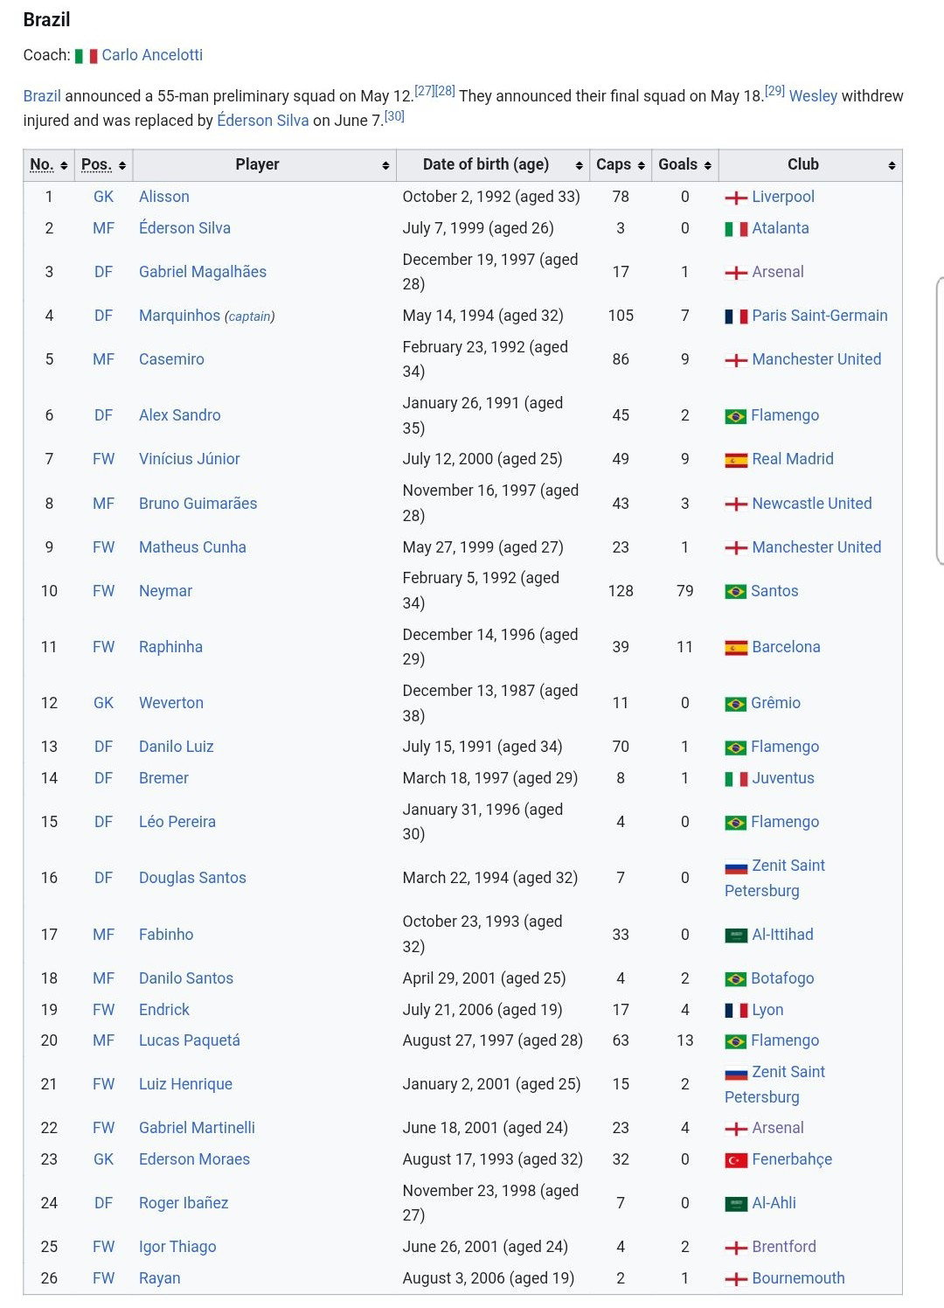
Task: Click the England flag beside Liverpool
Action: [x=736, y=198]
